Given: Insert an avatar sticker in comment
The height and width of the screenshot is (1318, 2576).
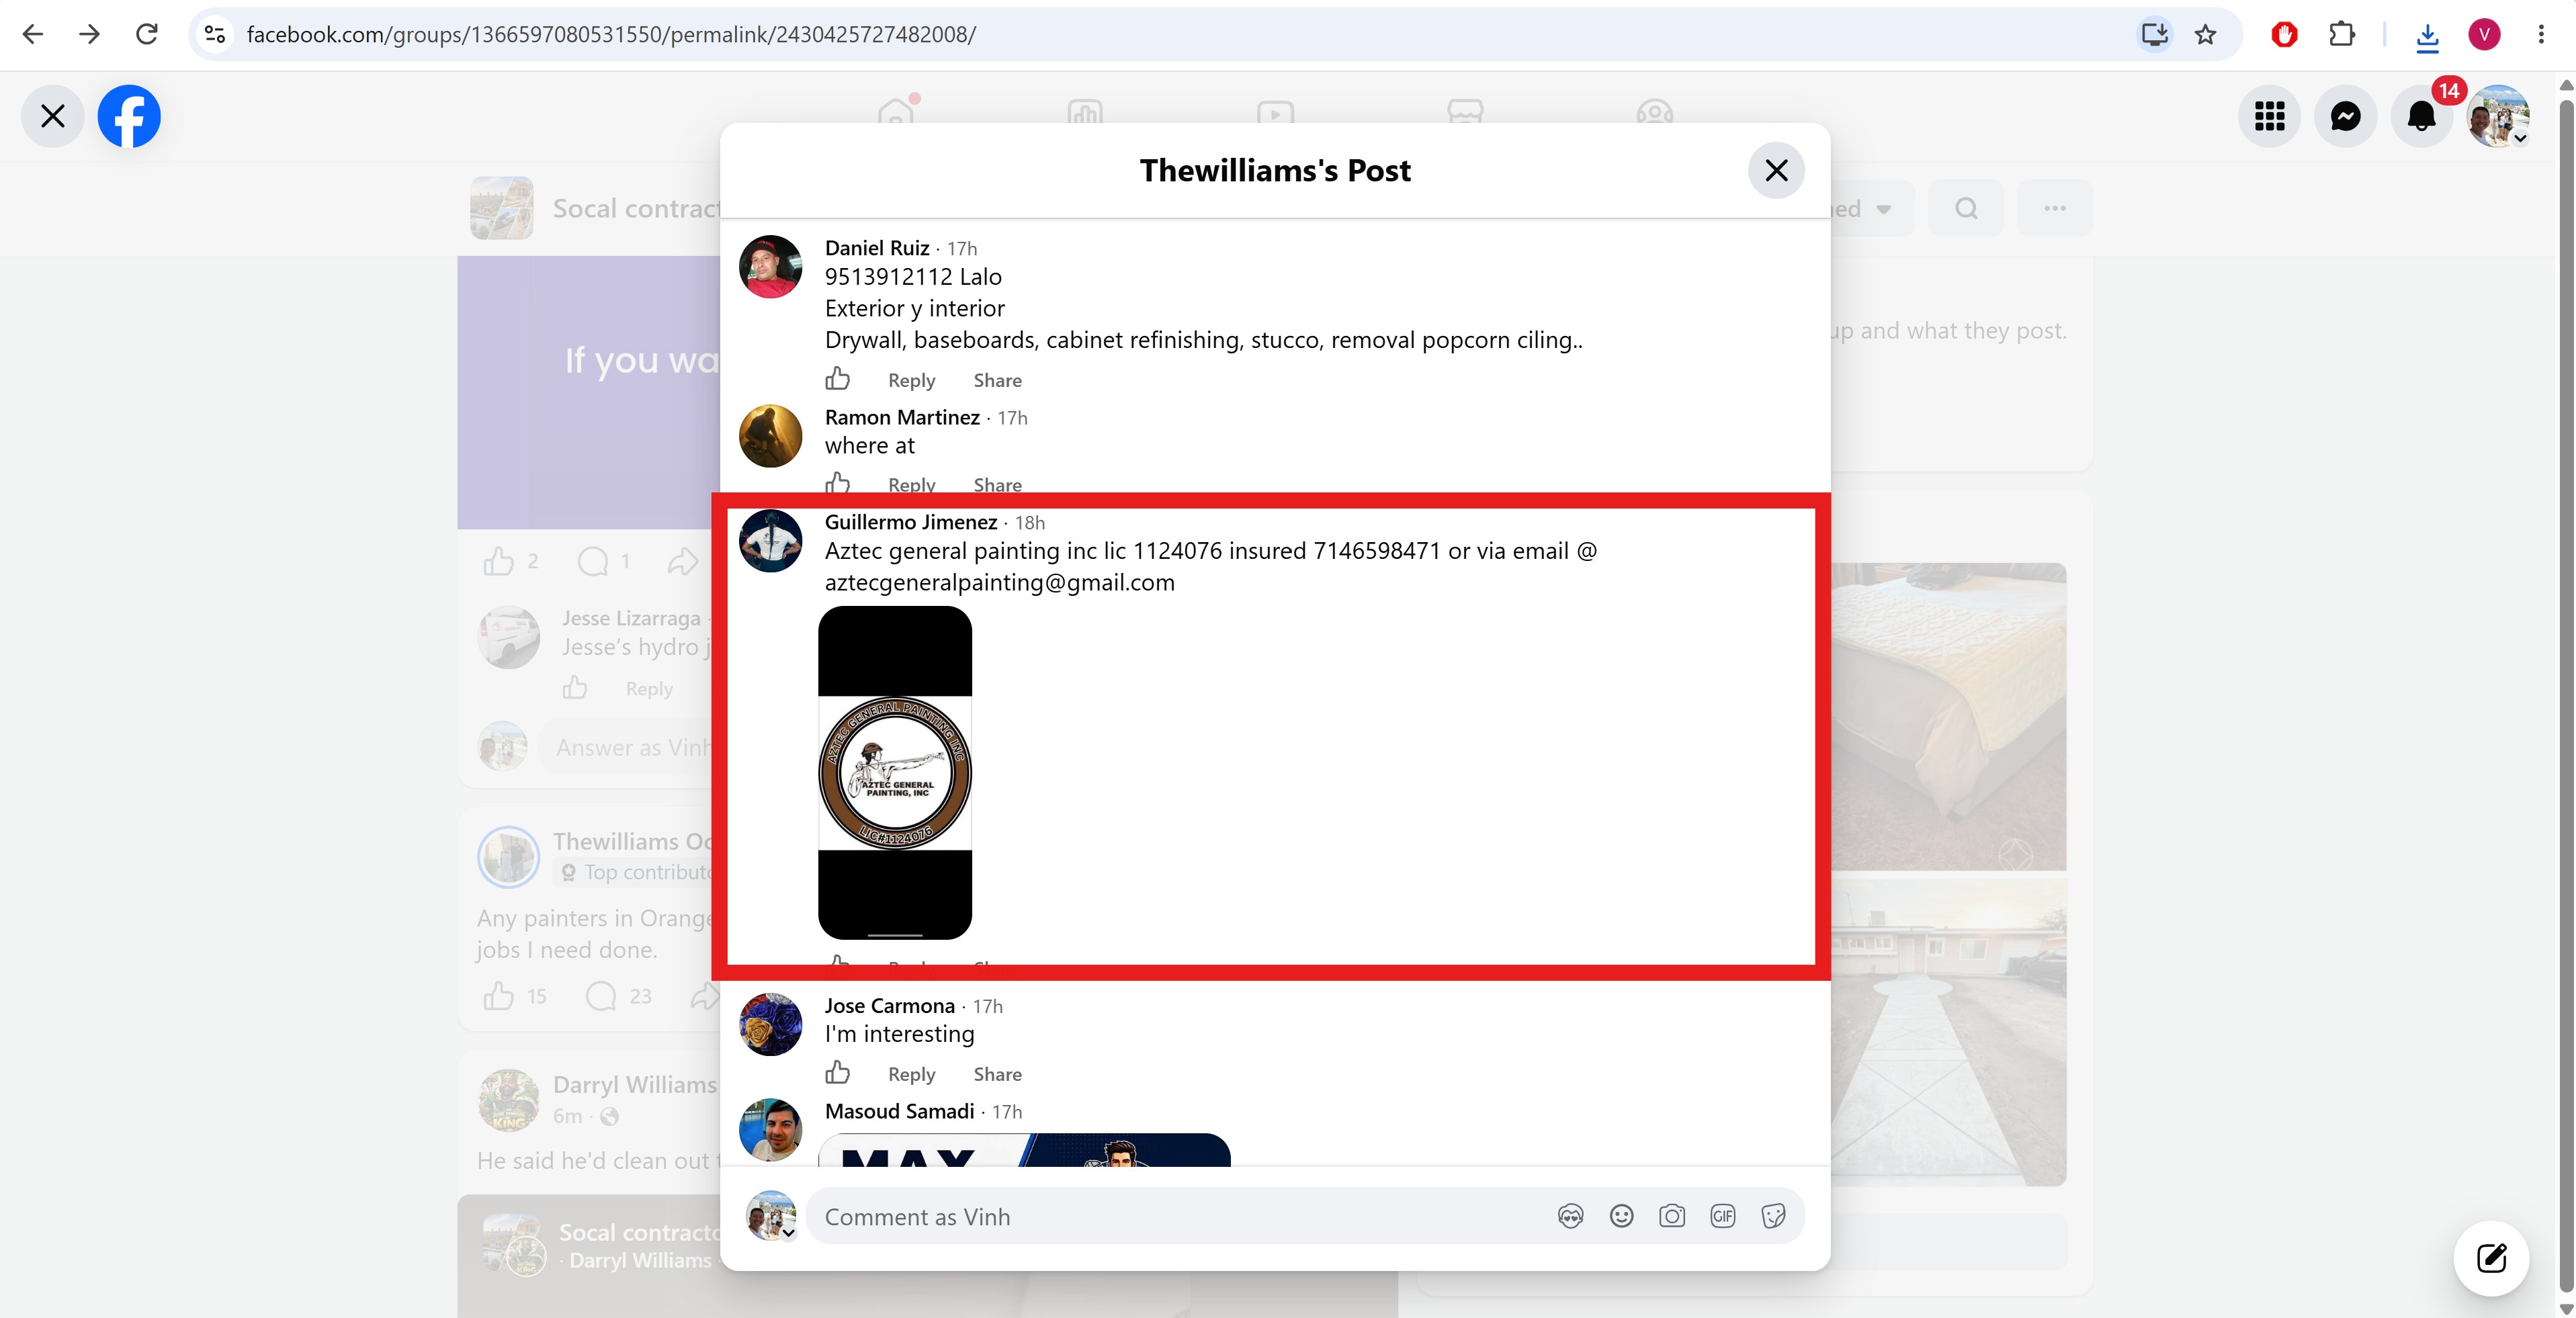Looking at the screenshot, I should pos(1570,1216).
